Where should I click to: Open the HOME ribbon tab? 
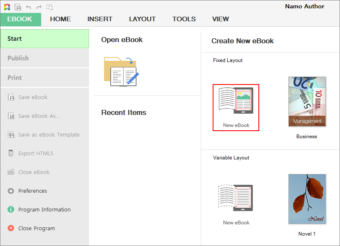60,19
